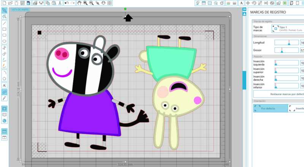Click Restaurar marcas por defecto button
Viewport: 304px width, 167px height.
[x=279, y=94]
